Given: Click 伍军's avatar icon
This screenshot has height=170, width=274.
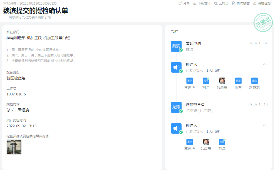Looking at the screenshot, I should point(238,81).
